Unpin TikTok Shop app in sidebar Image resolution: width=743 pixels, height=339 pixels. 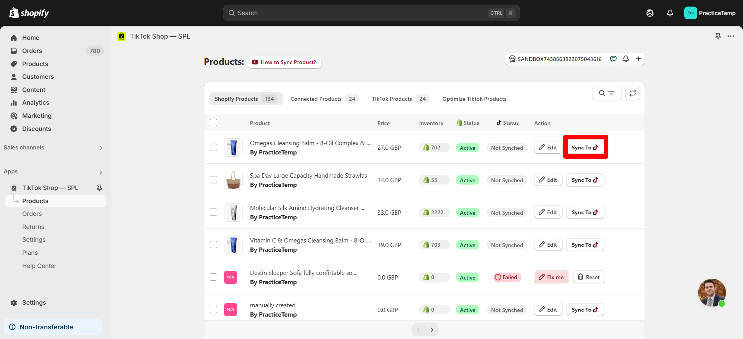[x=99, y=188]
